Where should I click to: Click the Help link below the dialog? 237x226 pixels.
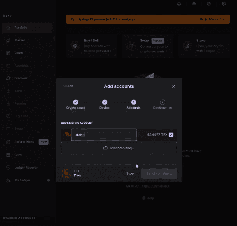point(148,198)
